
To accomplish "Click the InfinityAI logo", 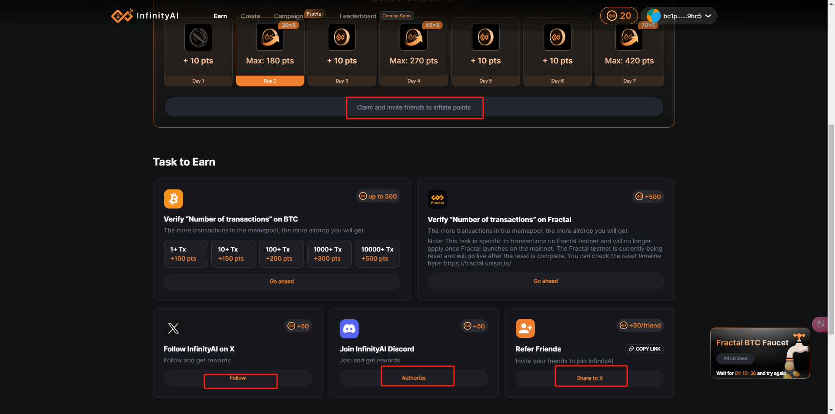I will coord(145,16).
